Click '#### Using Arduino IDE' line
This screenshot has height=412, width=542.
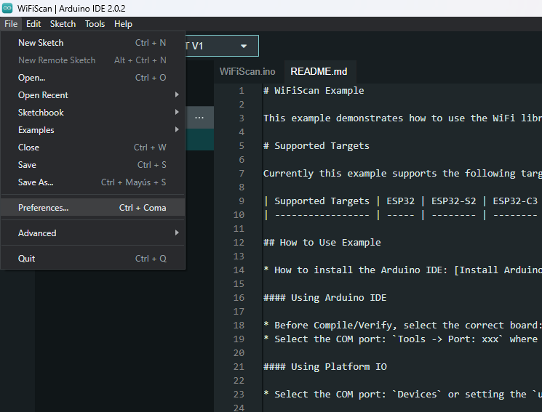(325, 298)
